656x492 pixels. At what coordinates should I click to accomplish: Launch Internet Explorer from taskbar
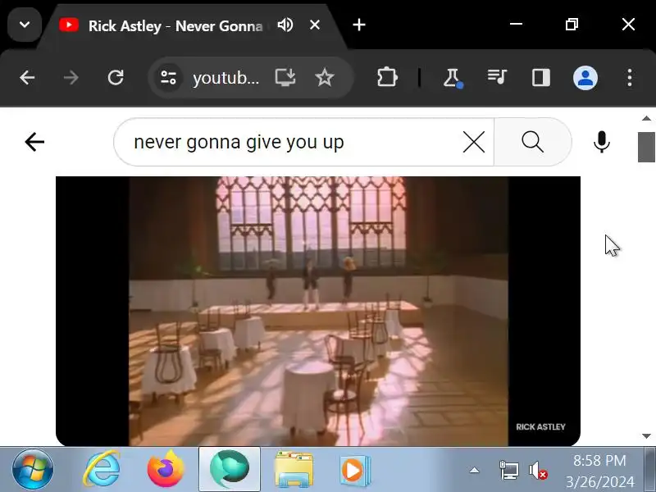pyautogui.click(x=102, y=469)
